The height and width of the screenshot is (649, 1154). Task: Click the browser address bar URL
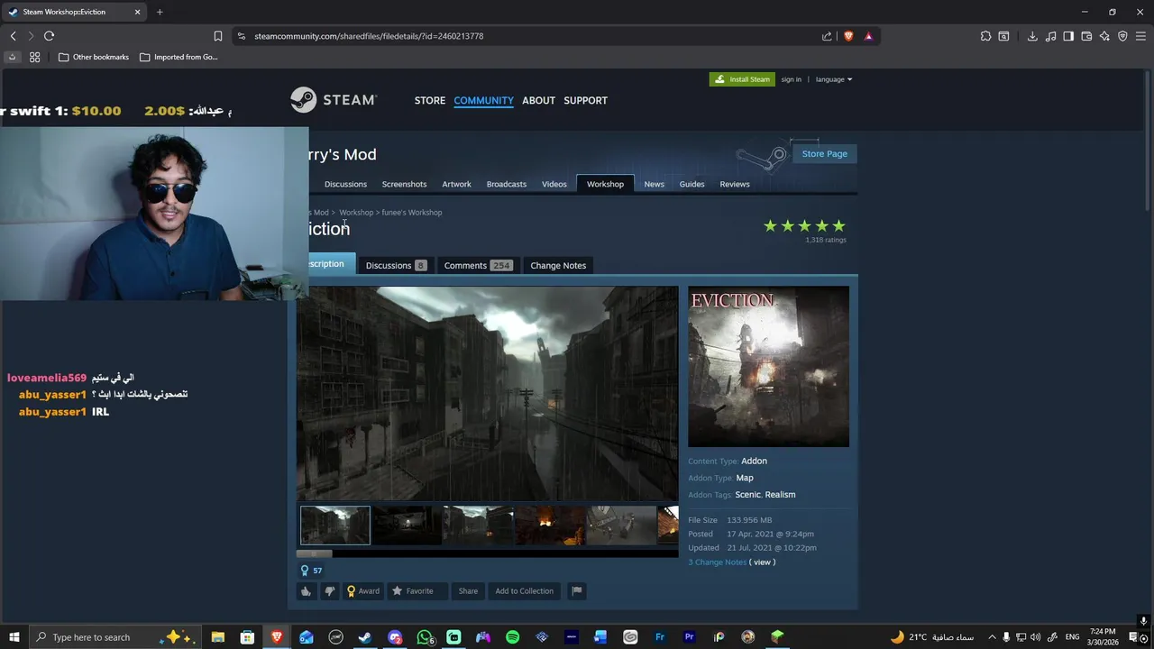pyautogui.click(x=369, y=36)
